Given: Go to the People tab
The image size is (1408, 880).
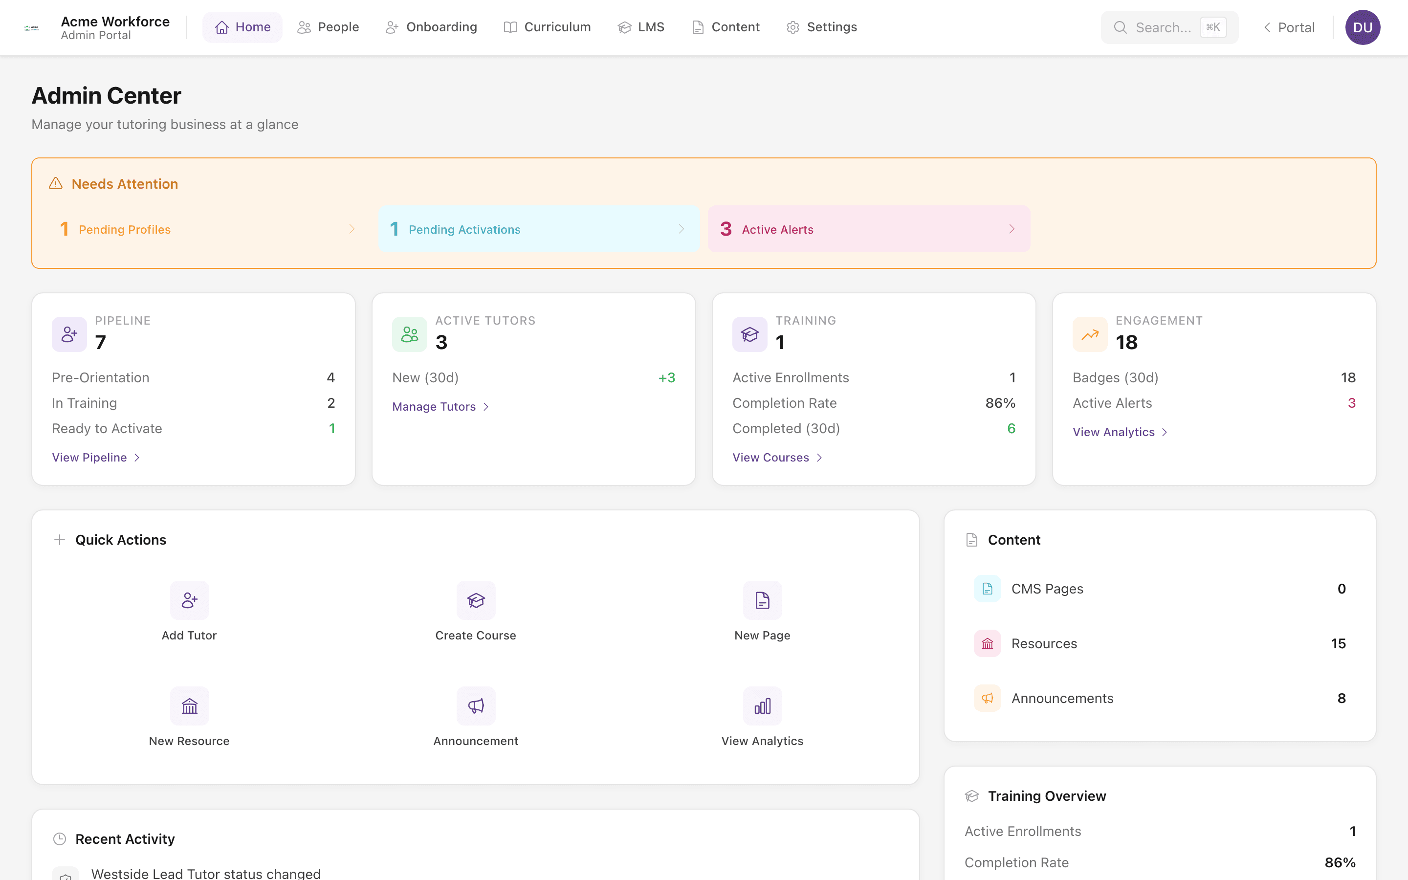Looking at the screenshot, I should (x=328, y=27).
